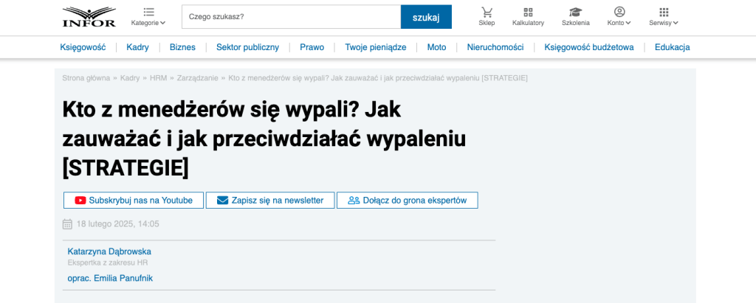
Task: Expand the Serwisy dropdown menu
Action: pos(664,23)
